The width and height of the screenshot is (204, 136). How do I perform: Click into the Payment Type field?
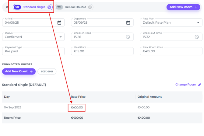click(x=33, y=51)
